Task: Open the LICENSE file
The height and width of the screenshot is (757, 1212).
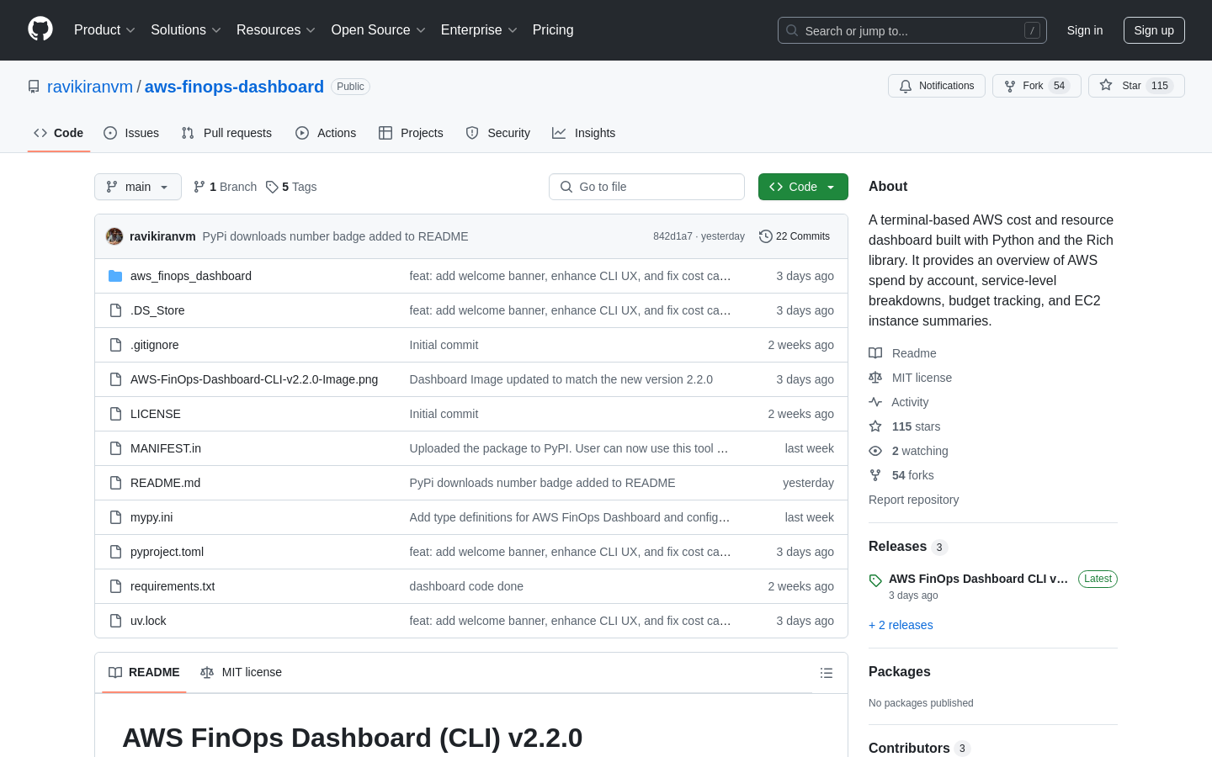Action: pos(156,414)
